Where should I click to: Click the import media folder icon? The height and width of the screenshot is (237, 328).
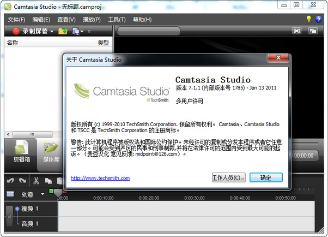[x=63, y=31]
